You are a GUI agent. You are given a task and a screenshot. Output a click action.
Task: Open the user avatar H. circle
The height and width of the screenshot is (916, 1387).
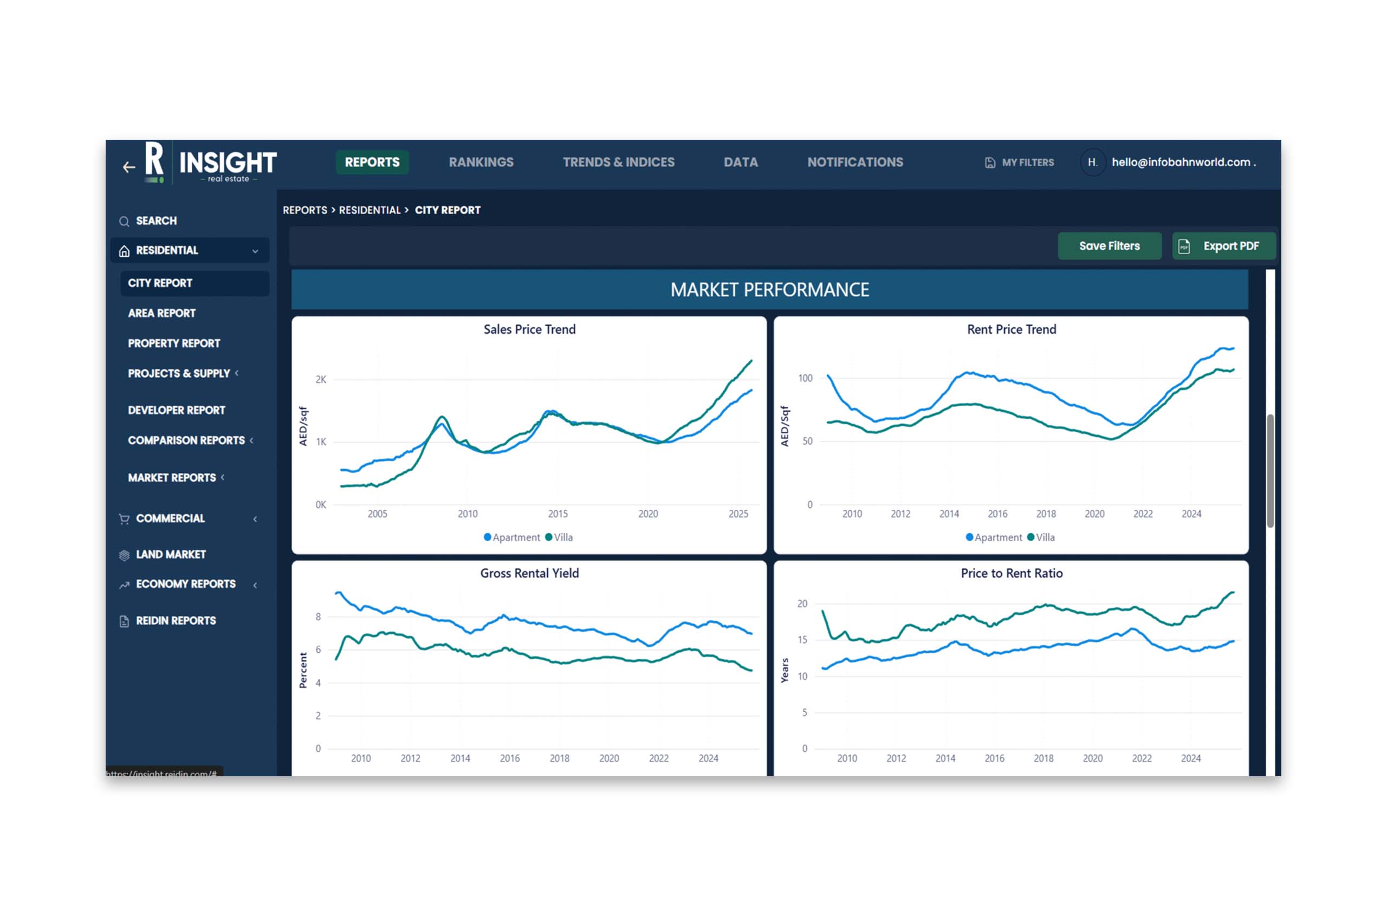[x=1092, y=163]
